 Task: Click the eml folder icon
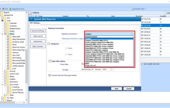click(5, 18)
